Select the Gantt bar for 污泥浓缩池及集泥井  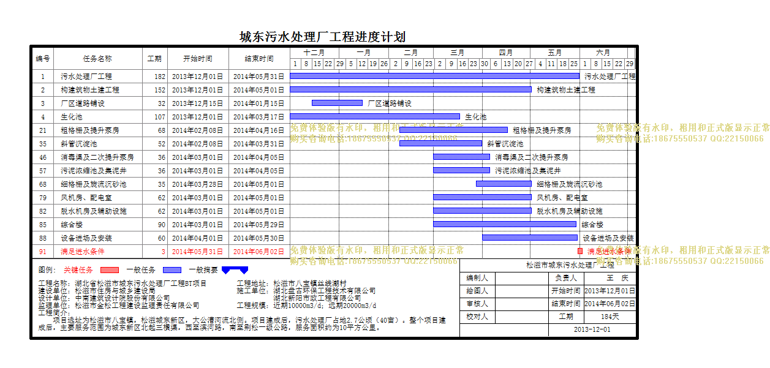462,170
